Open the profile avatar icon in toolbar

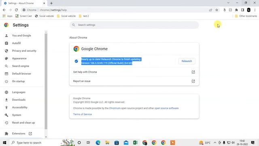pos(248,10)
